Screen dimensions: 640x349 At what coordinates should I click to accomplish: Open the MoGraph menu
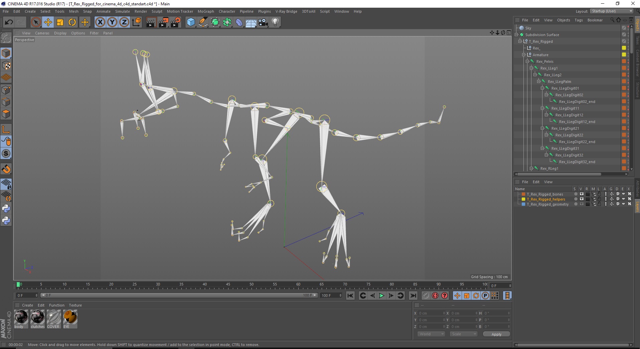coord(206,11)
